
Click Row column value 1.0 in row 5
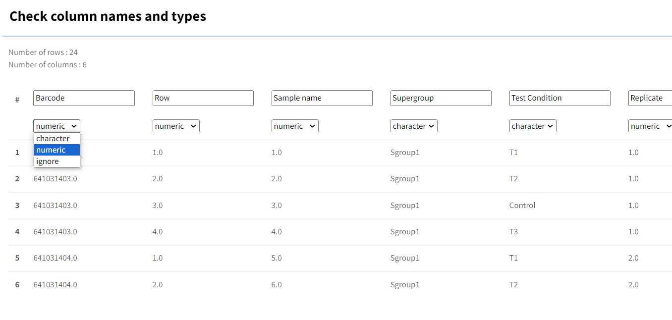[x=158, y=258]
